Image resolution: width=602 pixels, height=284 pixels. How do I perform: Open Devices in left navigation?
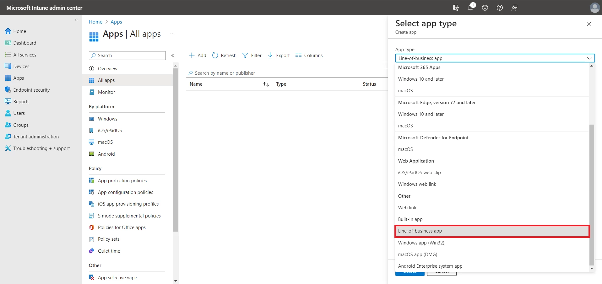point(17,66)
